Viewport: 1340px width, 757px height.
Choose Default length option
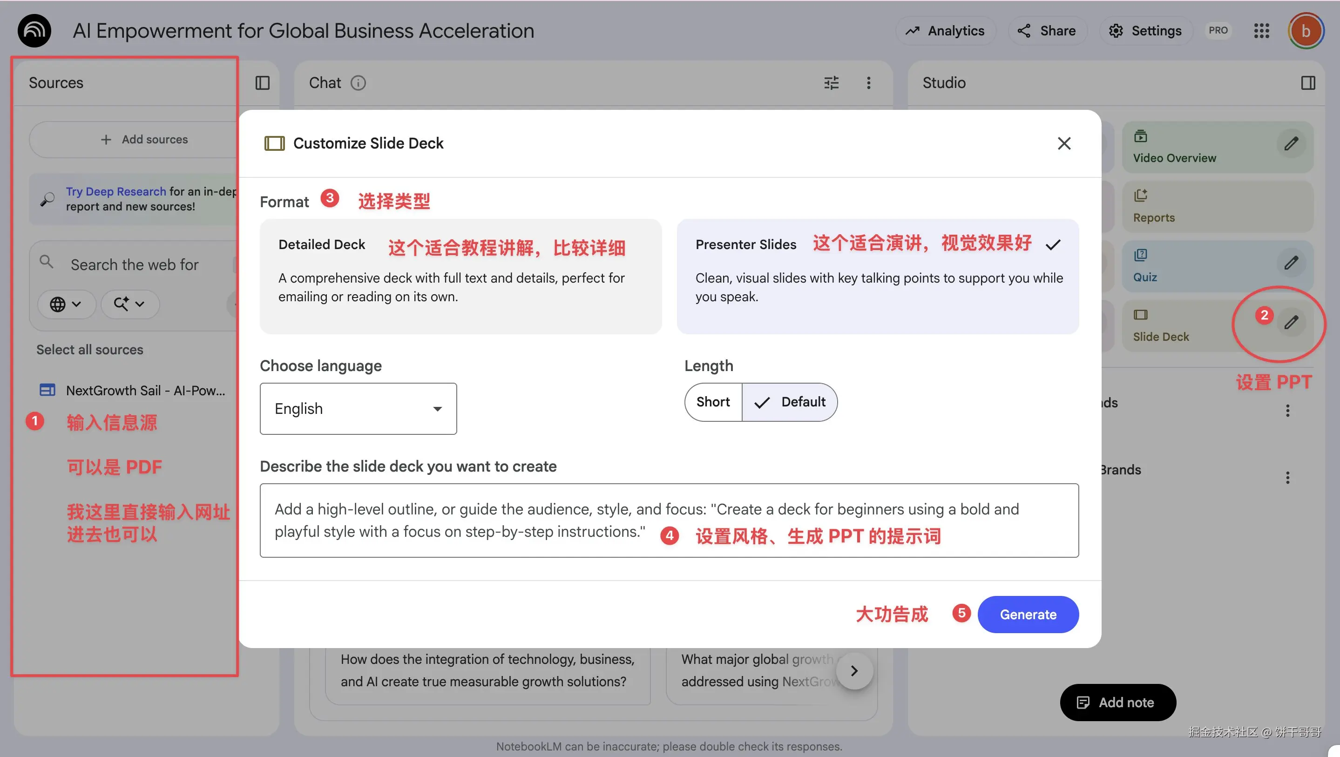coord(790,402)
